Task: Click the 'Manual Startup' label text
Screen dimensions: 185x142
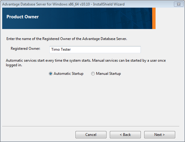Action: point(108,74)
